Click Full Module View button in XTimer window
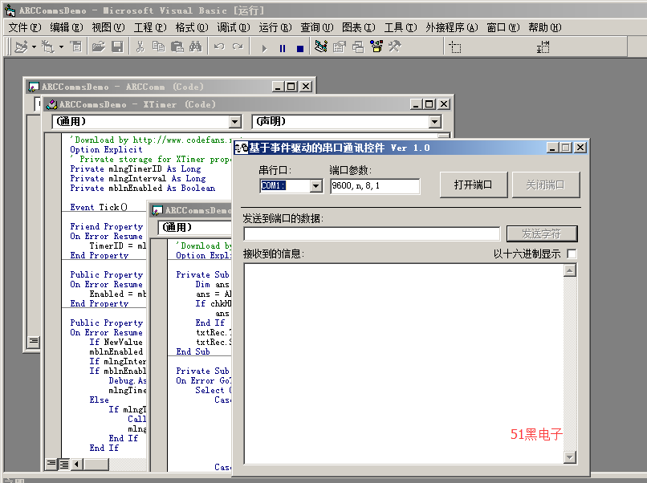The image size is (647, 483). coord(64,464)
